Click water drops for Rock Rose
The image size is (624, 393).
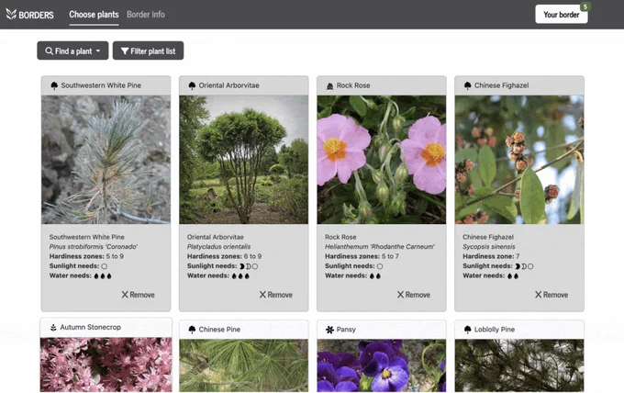(x=375, y=276)
